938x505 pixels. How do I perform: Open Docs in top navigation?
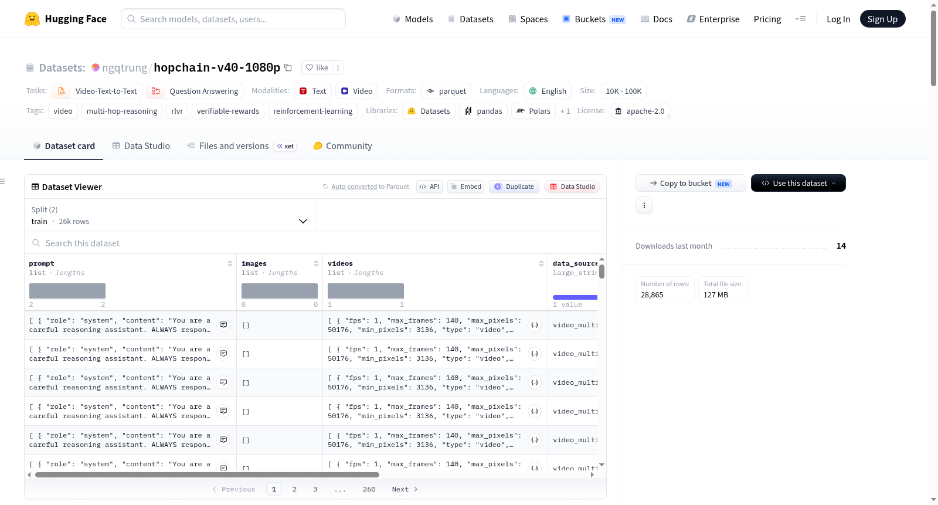(x=656, y=19)
